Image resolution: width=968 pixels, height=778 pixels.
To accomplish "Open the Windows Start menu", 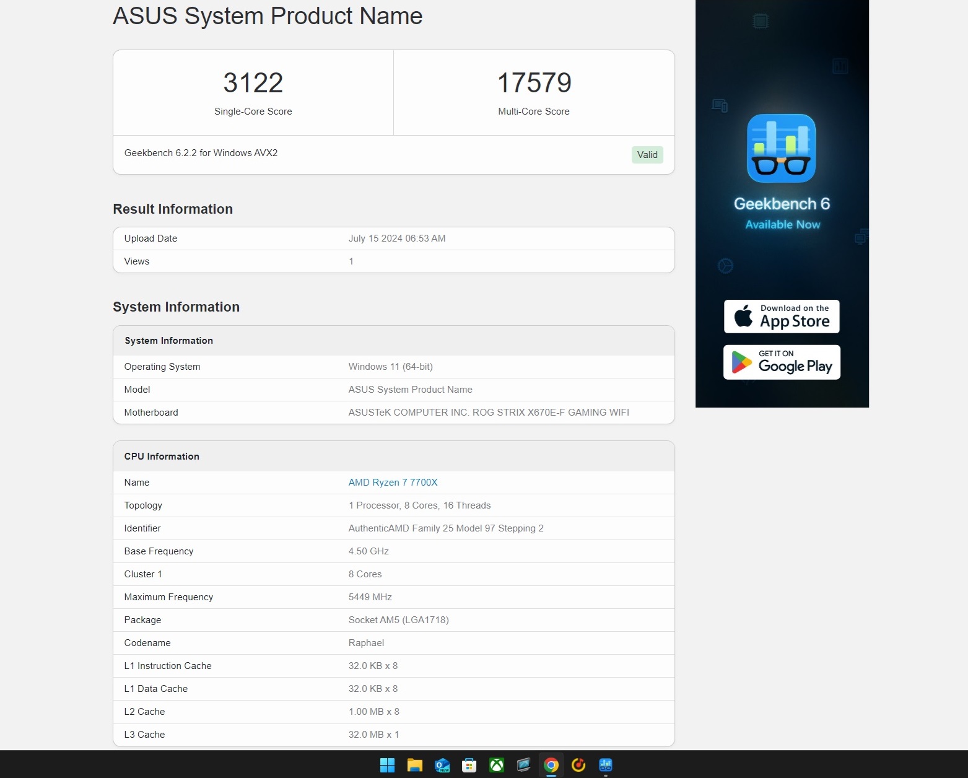I will coord(387,765).
